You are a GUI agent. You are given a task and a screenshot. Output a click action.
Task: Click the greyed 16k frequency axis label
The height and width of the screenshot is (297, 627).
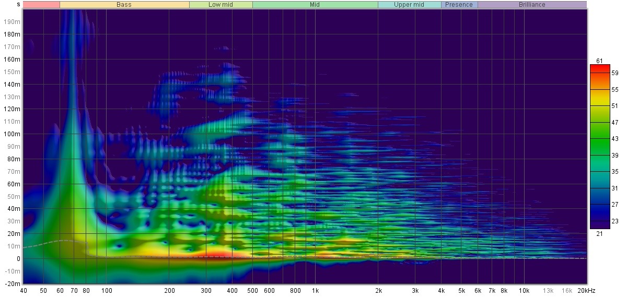coord(567,291)
